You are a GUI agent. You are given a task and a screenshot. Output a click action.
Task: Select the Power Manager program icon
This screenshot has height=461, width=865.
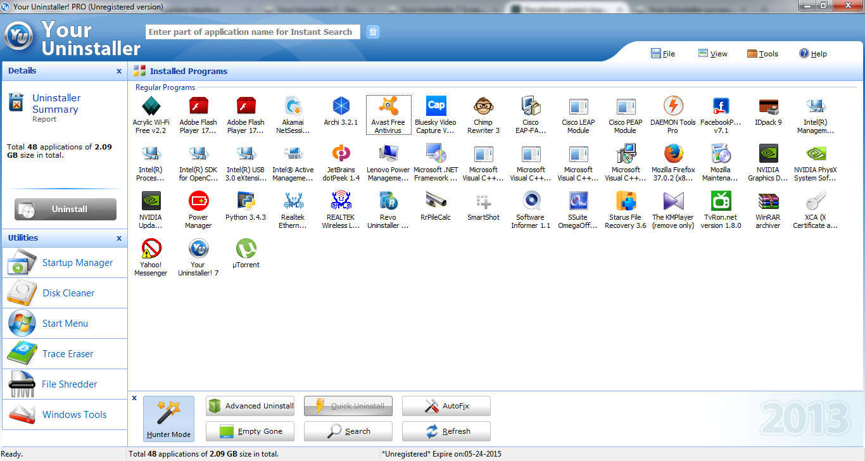pos(198,200)
